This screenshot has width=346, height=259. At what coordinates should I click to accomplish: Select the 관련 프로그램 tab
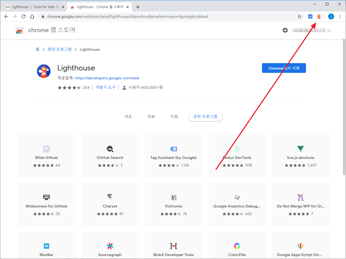(205, 117)
